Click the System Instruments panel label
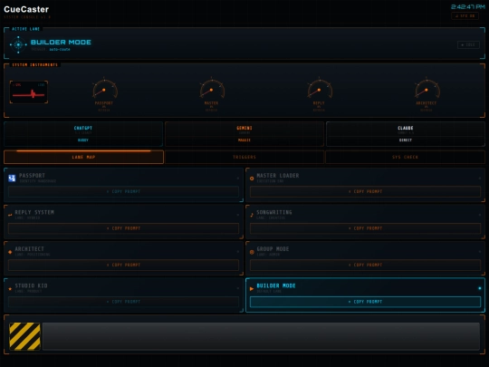The width and height of the screenshot is (489, 367). click(x=35, y=65)
